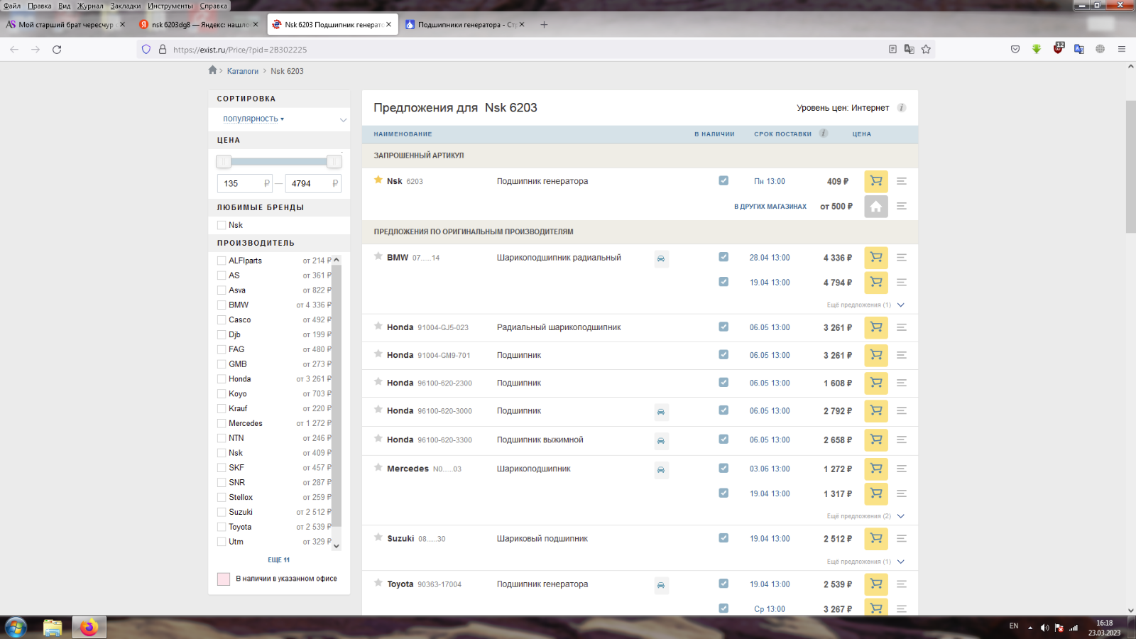The width and height of the screenshot is (1136, 639).
Task: Show car applicability for Honda 96100-620-3000
Action: coord(661,412)
